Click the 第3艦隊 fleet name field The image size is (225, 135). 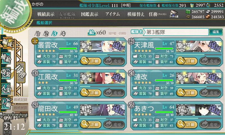(176, 32)
